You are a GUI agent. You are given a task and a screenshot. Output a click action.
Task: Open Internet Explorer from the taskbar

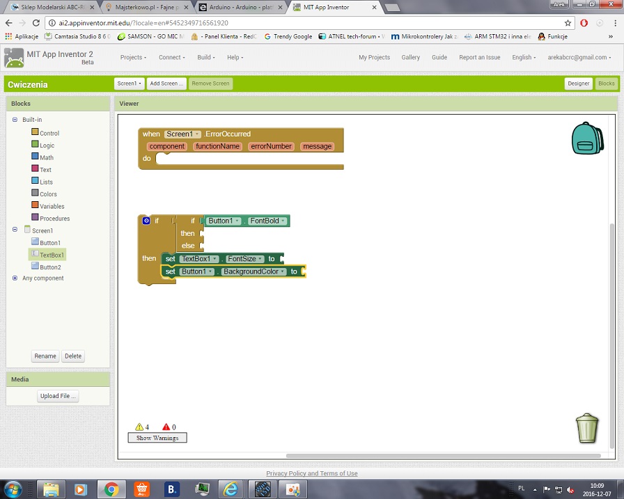pyautogui.click(x=231, y=489)
